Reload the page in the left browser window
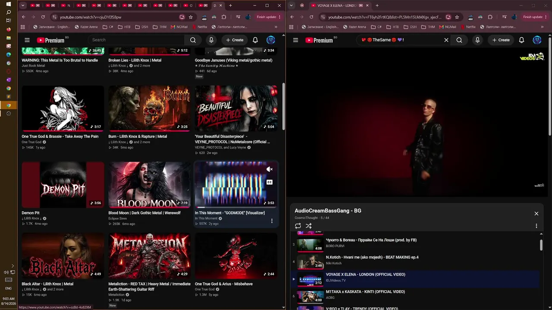The image size is (552, 310). click(x=43, y=17)
